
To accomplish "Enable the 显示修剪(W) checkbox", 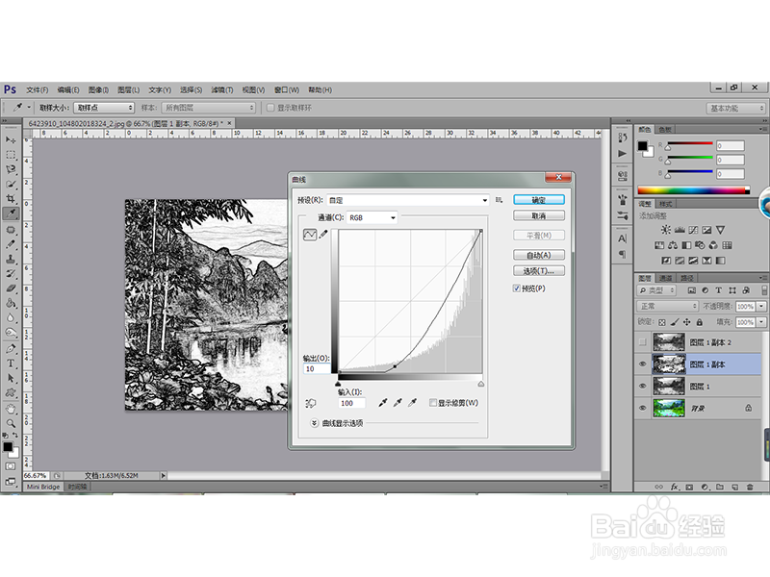I will (432, 403).
